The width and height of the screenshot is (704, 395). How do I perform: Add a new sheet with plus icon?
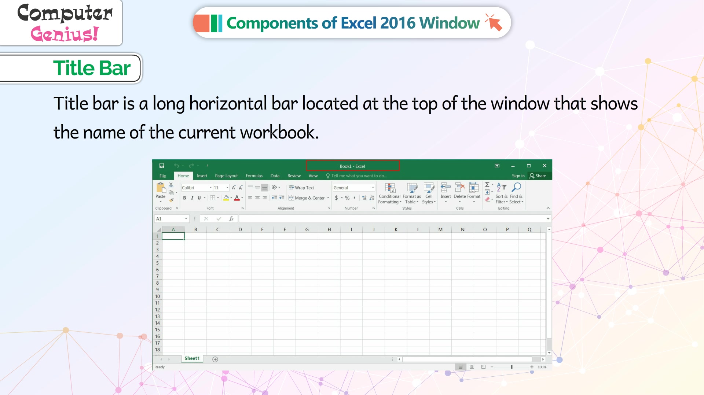(215, 359)
